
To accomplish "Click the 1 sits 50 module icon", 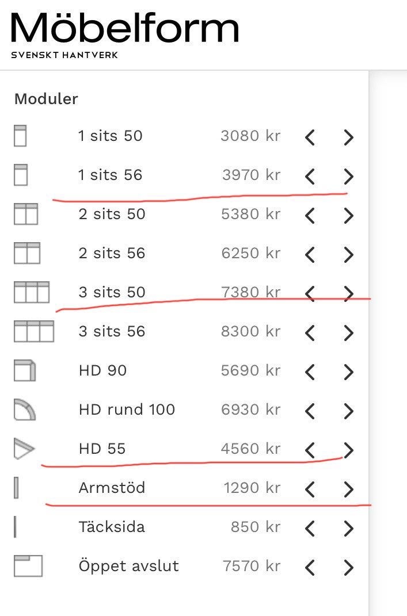I will tap(20, 136).
